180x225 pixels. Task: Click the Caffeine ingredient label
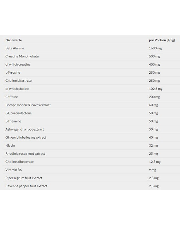click(12, 97)
